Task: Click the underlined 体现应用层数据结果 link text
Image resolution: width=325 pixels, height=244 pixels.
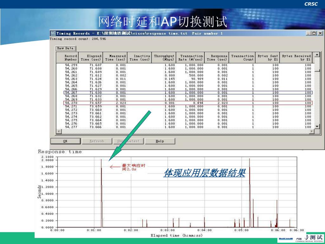Action: [x=204, y=173]
